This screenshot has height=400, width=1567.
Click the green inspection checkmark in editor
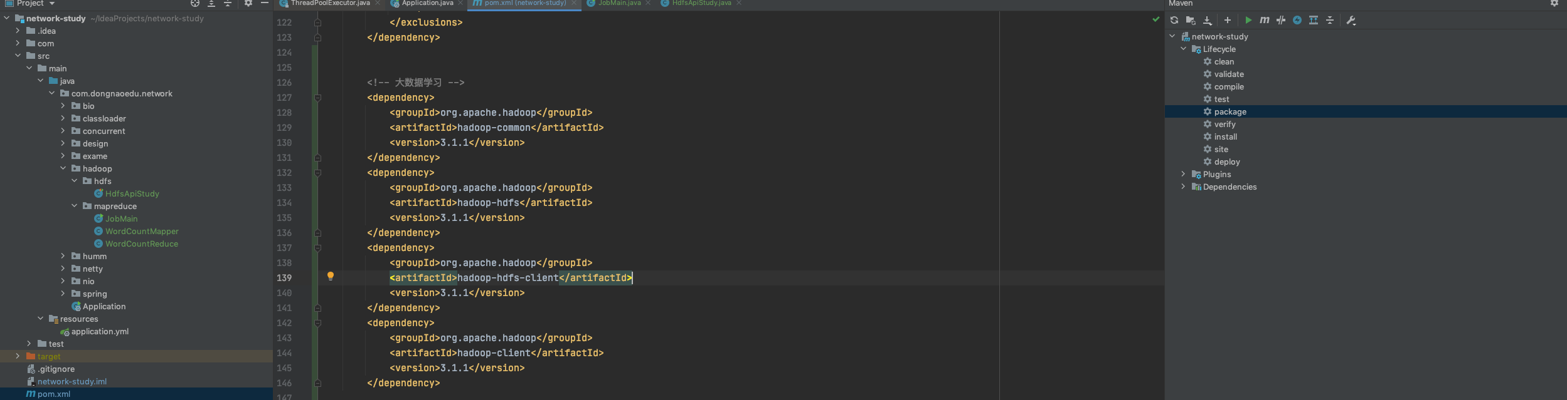coord(1156,19)
